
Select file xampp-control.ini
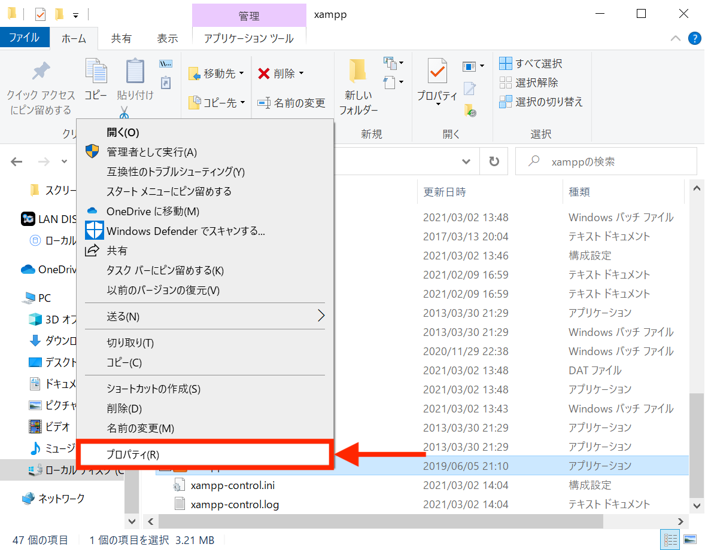click(x=232, y=485)
